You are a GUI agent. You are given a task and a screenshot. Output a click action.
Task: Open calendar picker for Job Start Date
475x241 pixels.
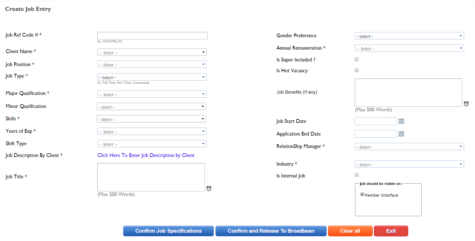401,121
